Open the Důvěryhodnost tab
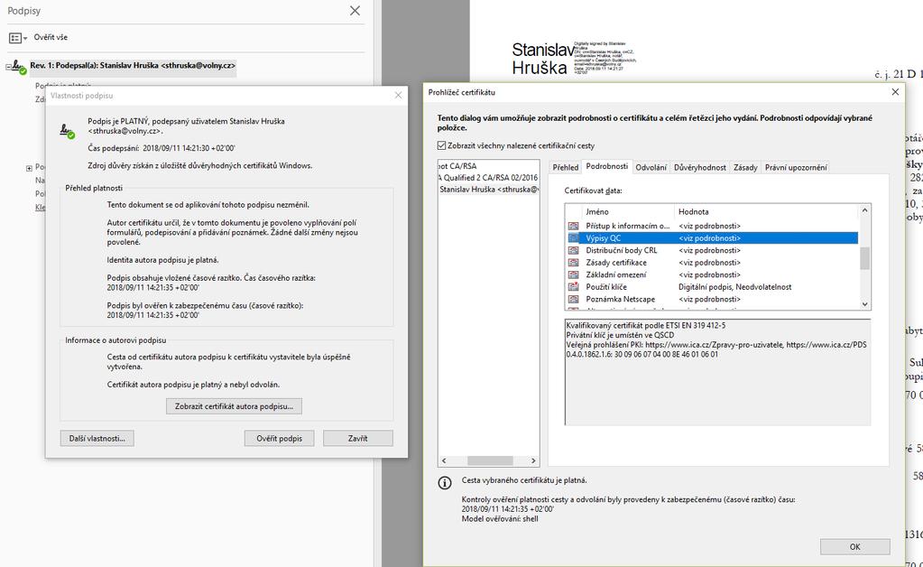The width and height of the screenshot is (923, 567). point(700,167)
